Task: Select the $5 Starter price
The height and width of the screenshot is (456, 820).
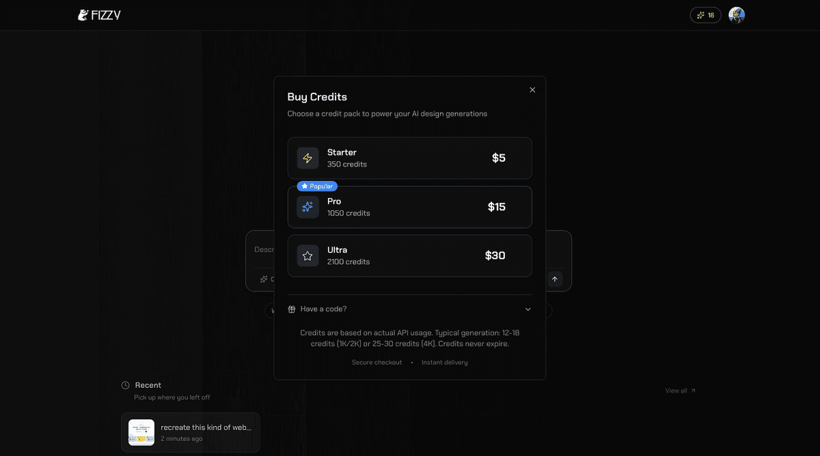Action: pos(498,158)
